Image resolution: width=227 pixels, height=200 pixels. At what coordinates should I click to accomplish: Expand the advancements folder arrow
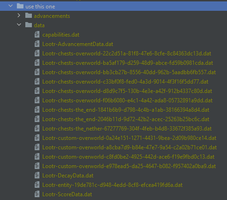coord(19,15)
